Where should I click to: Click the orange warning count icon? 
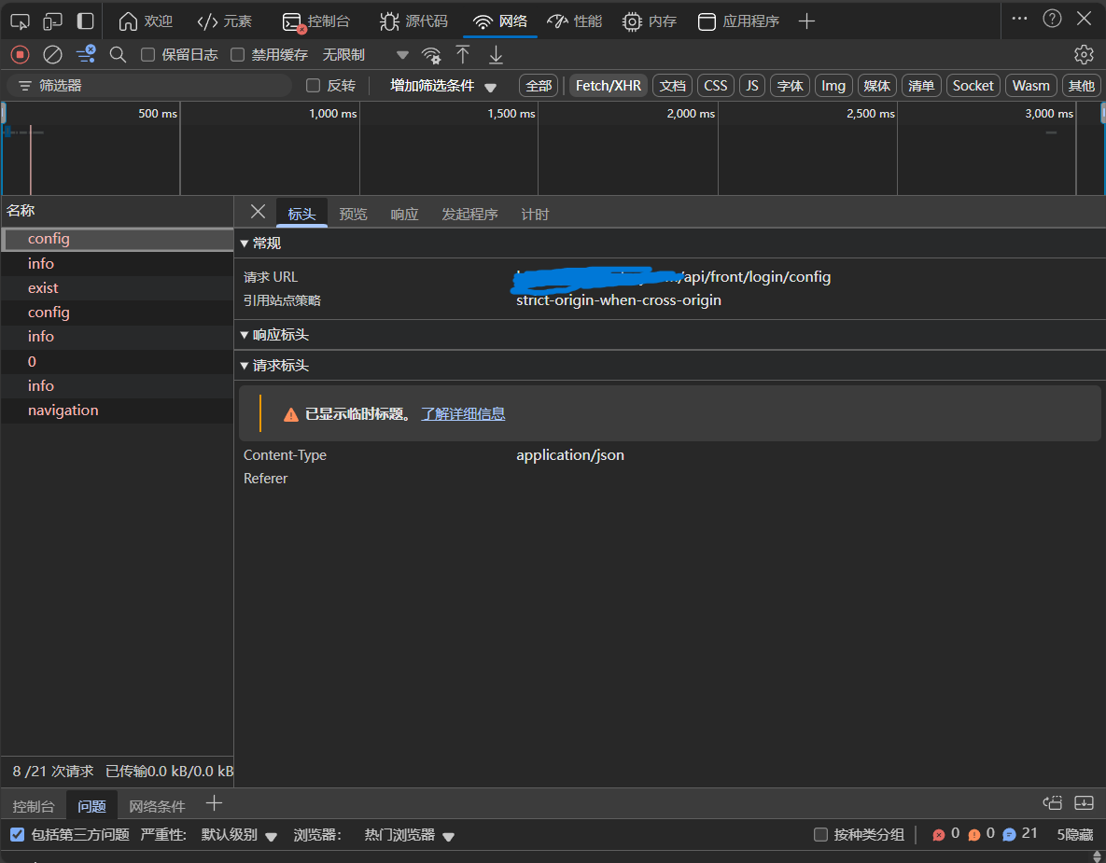[x=974, y=835]
